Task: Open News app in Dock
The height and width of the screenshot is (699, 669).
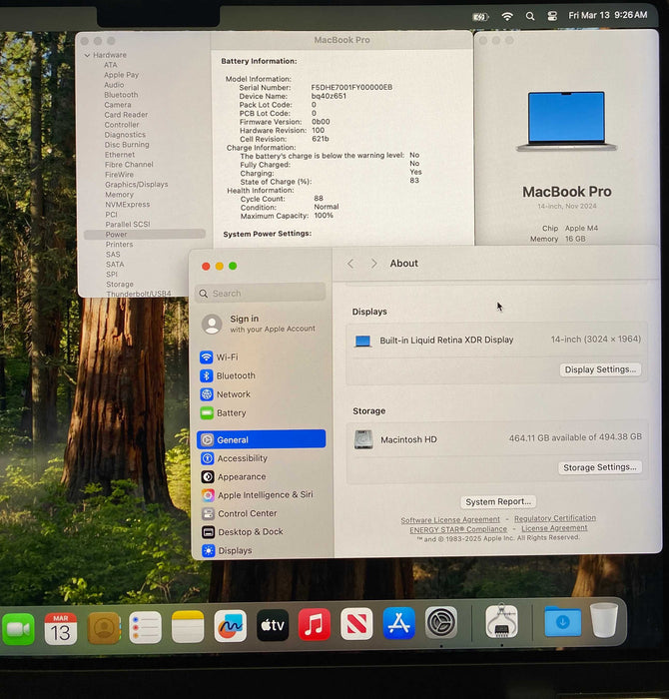Action: pyautogui.click(x=356, y=624)
